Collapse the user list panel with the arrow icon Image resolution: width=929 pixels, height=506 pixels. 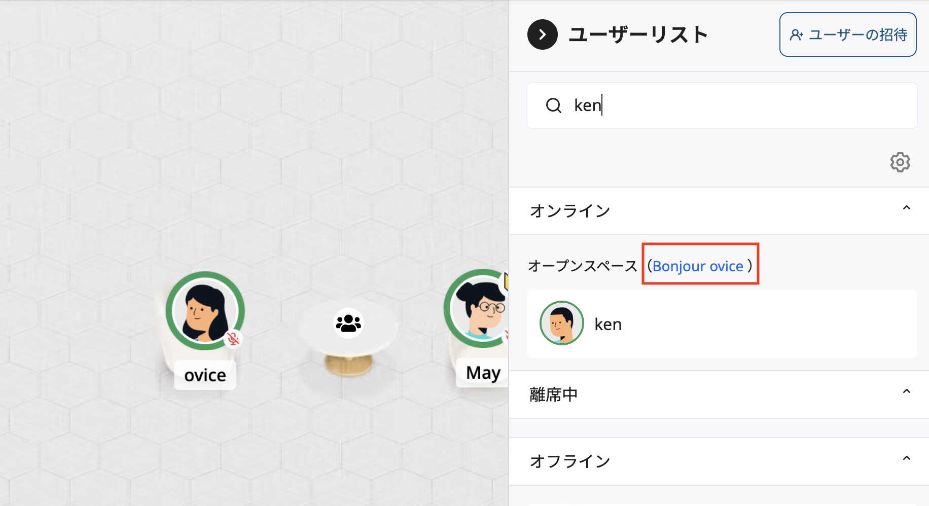[542, 34]
